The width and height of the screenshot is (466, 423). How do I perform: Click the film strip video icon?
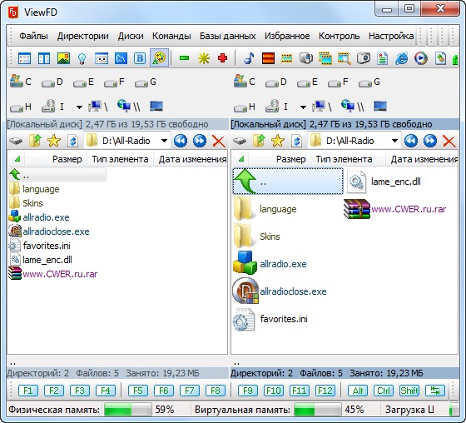[x=287, y=58]
